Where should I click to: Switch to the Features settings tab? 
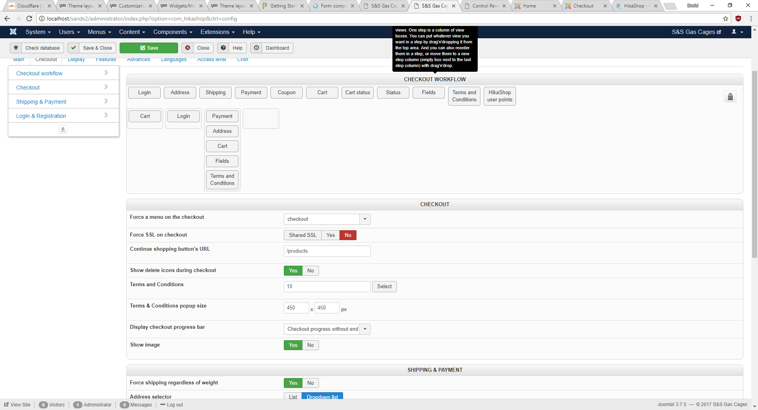click(x=106, y=60)
